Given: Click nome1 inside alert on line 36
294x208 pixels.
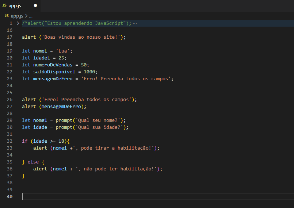Looking at the screenshot, I should tap(60, 169).
